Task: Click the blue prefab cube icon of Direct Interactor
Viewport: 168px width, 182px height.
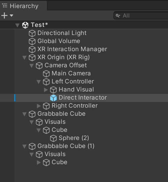Action: point(53,98)
